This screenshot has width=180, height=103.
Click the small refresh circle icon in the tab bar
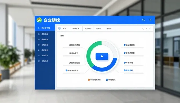tap(143, 29)
